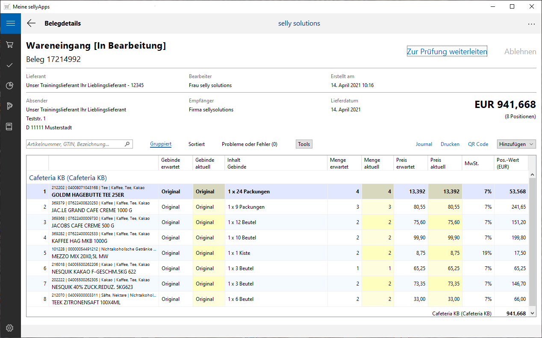Switch to the Gruppiert view
Viewport: 542px width, 338px height.
click(161, 144)
